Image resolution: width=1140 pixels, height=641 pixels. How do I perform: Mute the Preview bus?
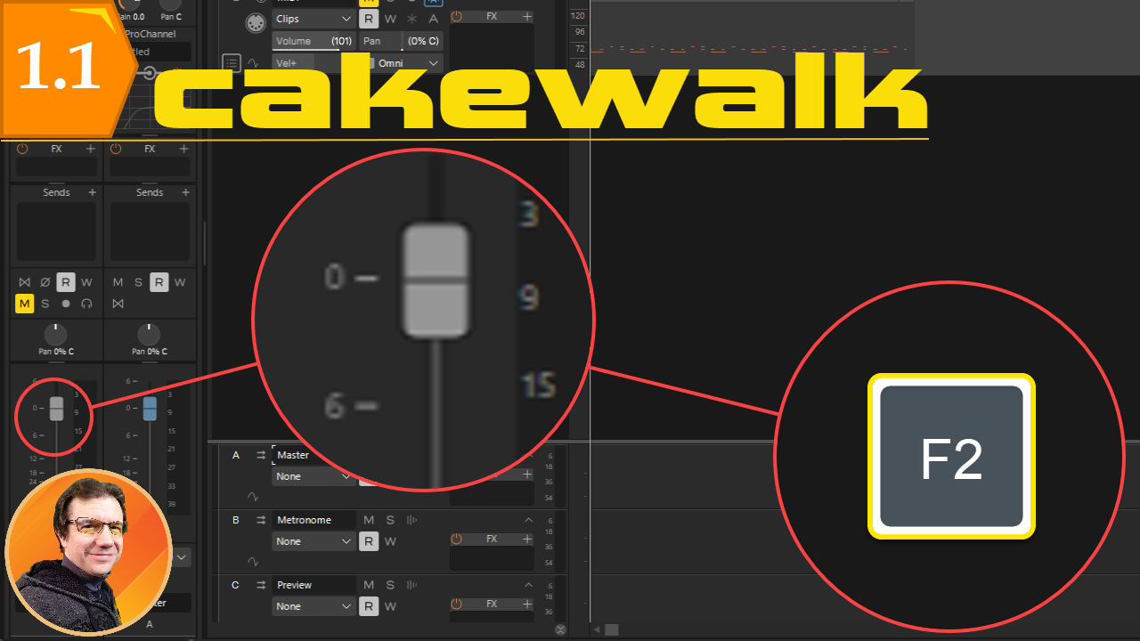coord(369,585)
